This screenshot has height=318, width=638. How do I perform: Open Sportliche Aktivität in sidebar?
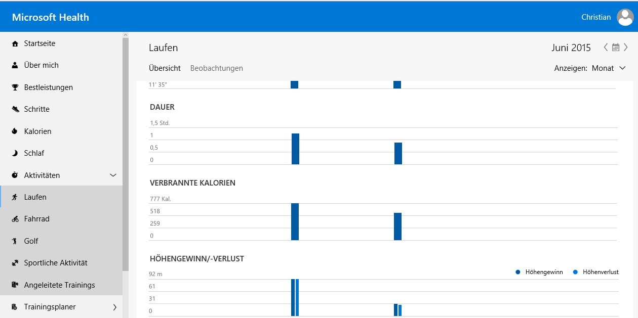(56, 263)
